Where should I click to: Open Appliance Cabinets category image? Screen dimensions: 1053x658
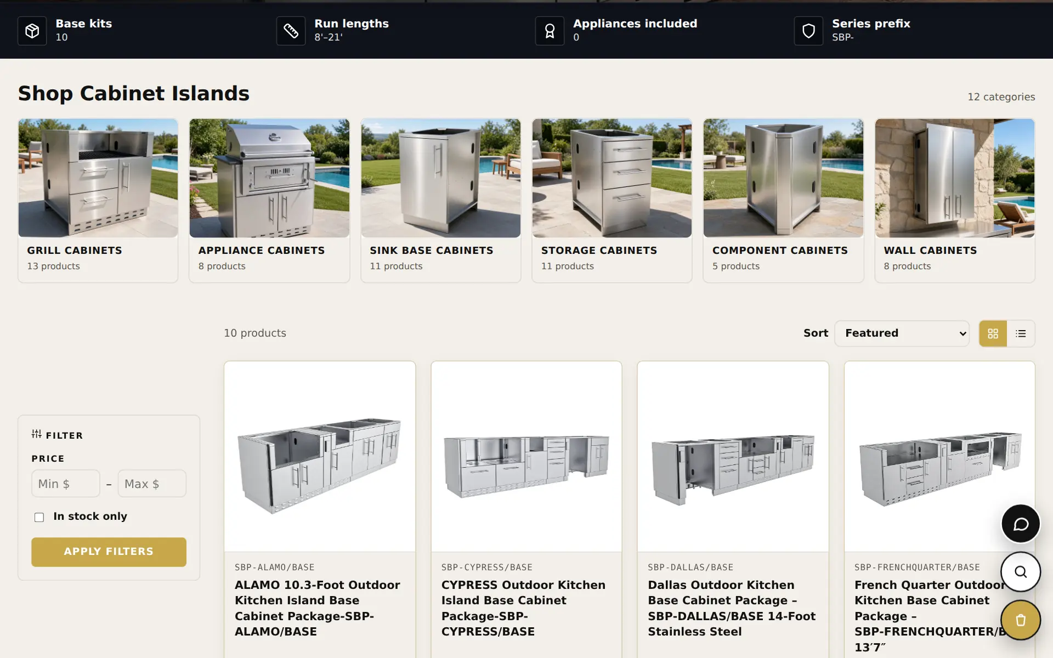[269, 178]
